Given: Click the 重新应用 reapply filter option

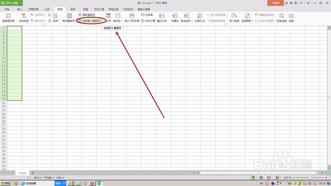Looking at the screenshot, I should (x=38, y=21).
